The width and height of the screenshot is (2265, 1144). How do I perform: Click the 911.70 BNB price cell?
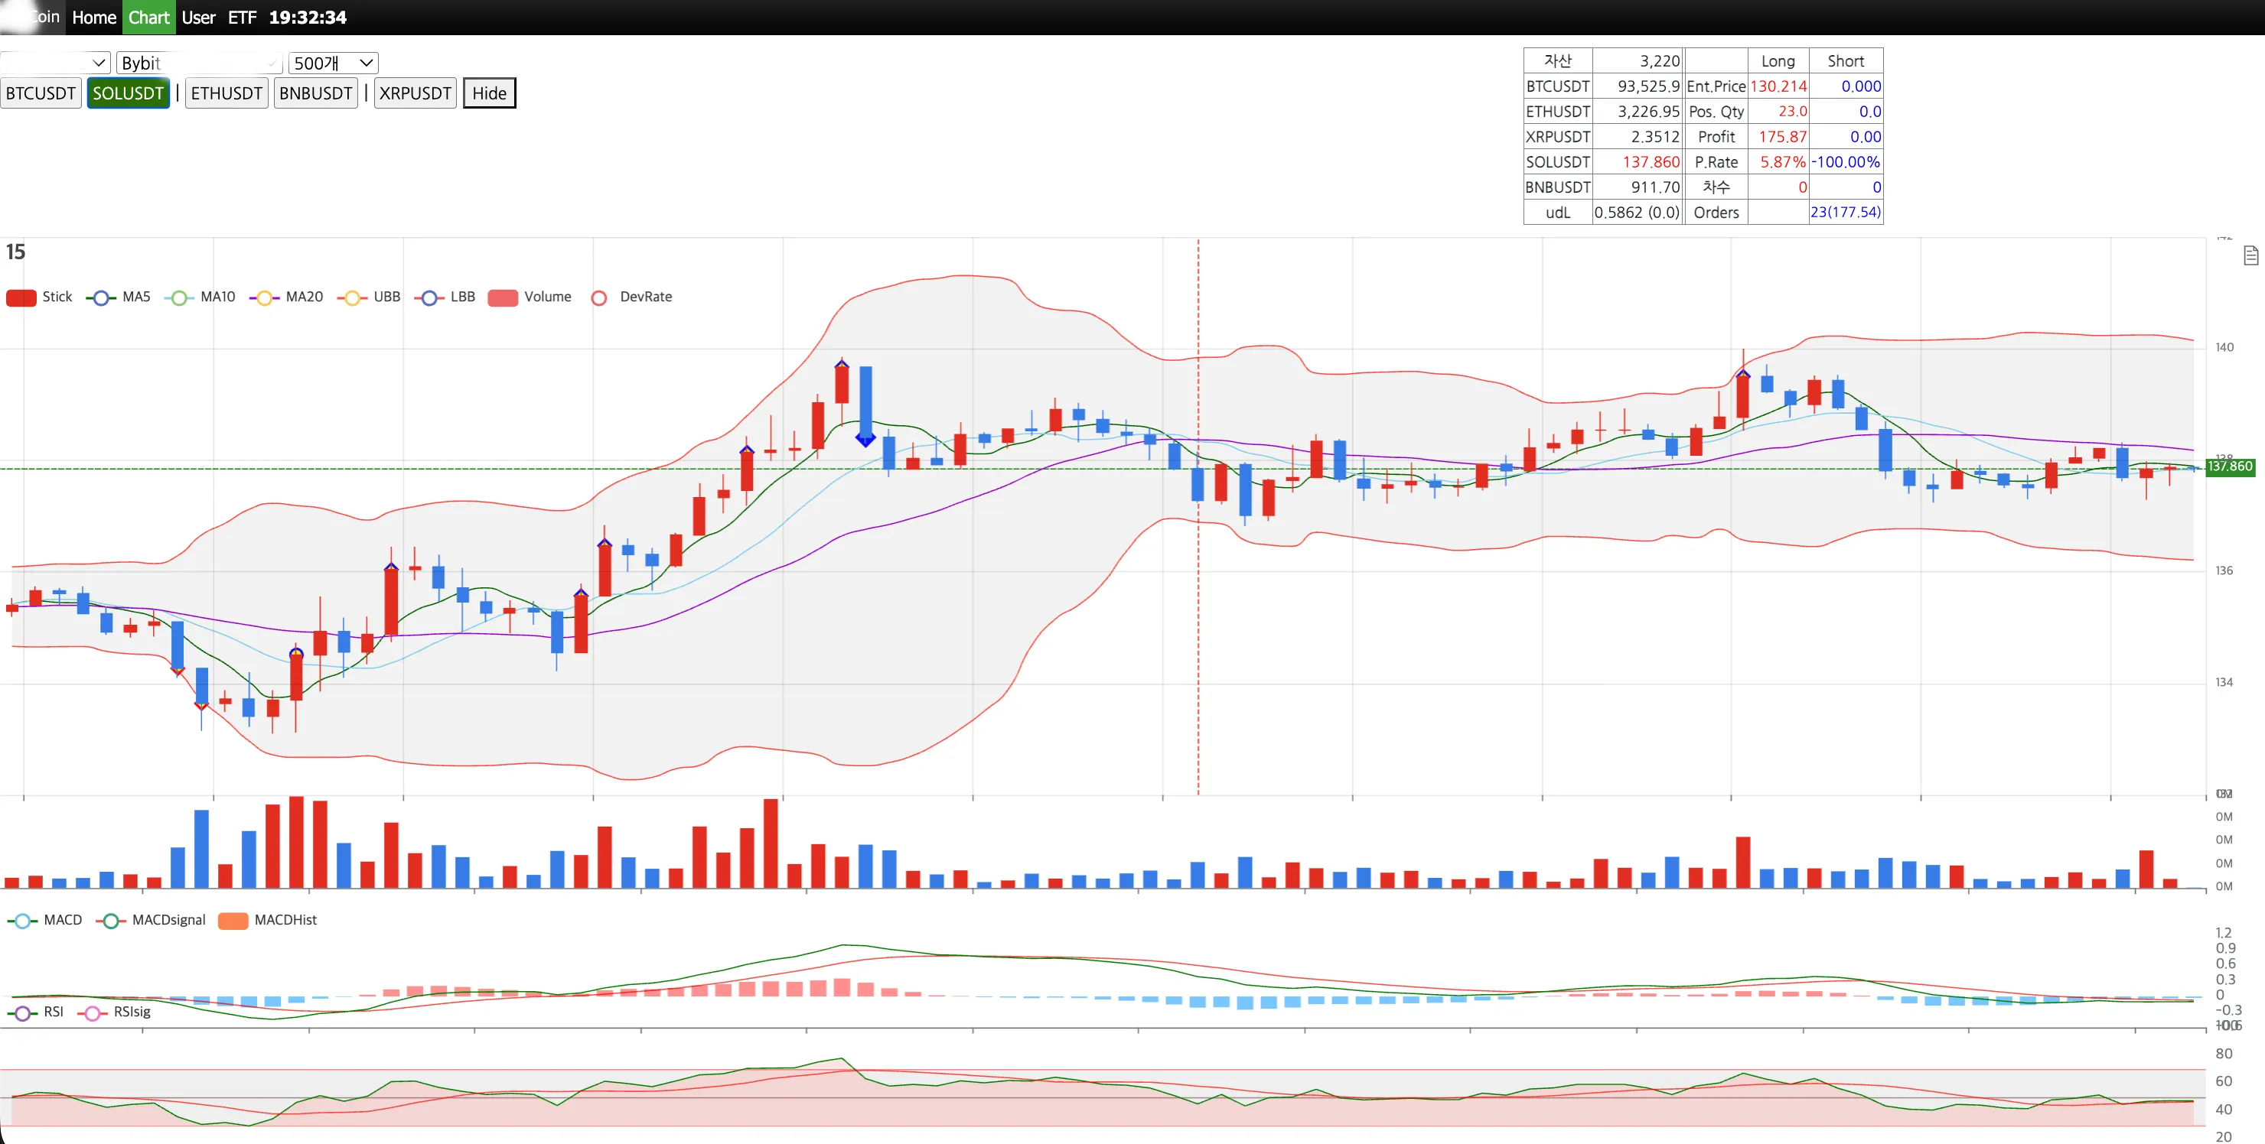(1638, 187)
